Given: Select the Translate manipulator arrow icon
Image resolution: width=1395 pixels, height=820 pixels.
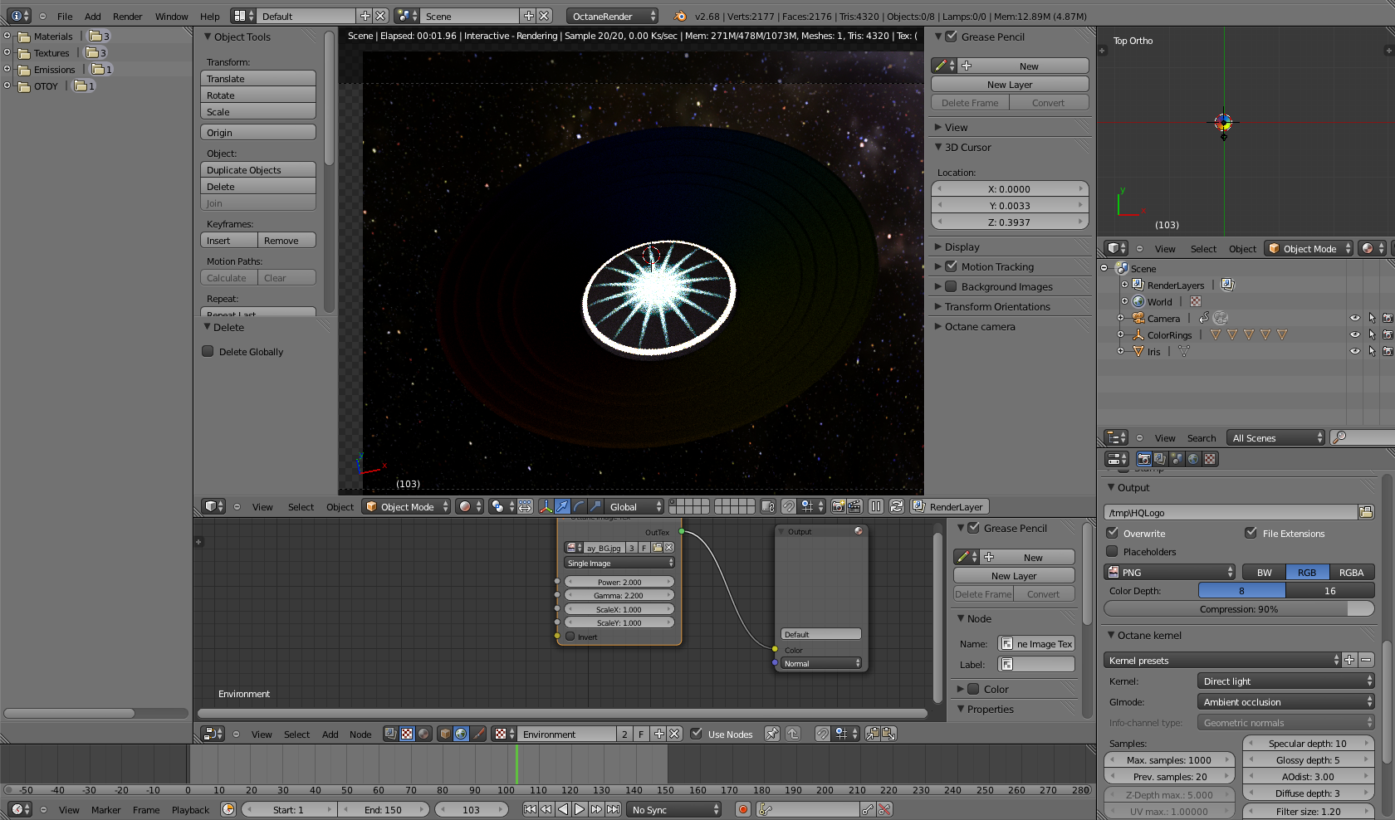Looking at the screenshot, I should point(562,506).
